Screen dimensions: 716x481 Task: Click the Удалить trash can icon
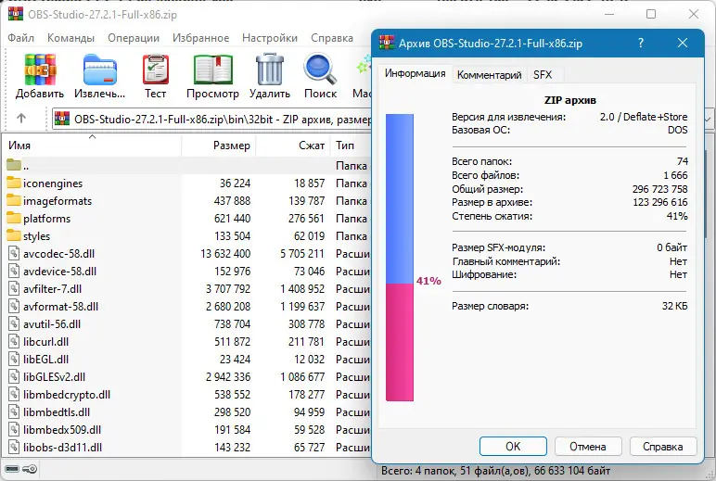coord(270,70)
